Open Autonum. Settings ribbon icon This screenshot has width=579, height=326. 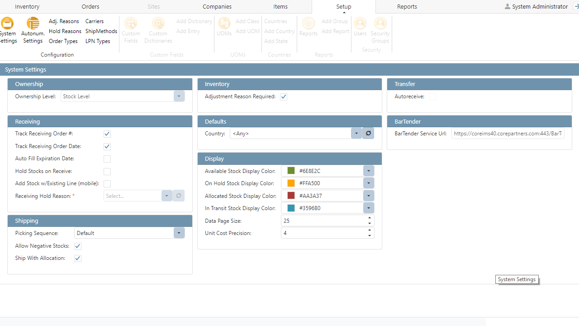pyautogui.click(x=33, y=30)
